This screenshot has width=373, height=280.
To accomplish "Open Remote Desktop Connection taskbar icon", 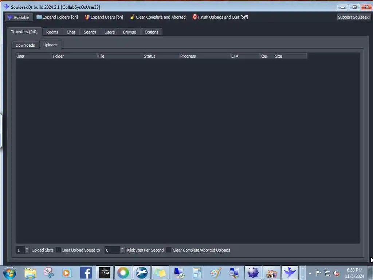I will point(178,273).
